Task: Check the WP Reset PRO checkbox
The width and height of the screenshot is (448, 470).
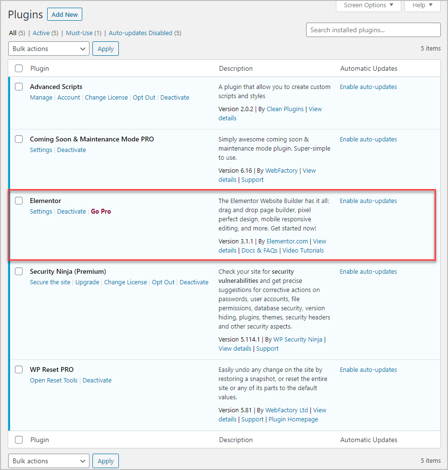Action: click(x=18, y=369)
